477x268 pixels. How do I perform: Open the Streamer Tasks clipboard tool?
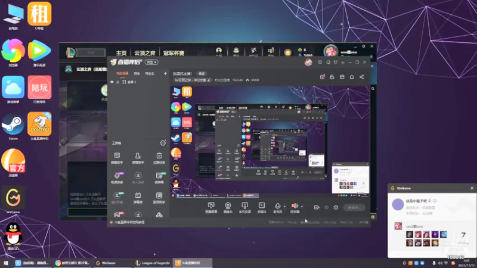click(x=159, y=158)
